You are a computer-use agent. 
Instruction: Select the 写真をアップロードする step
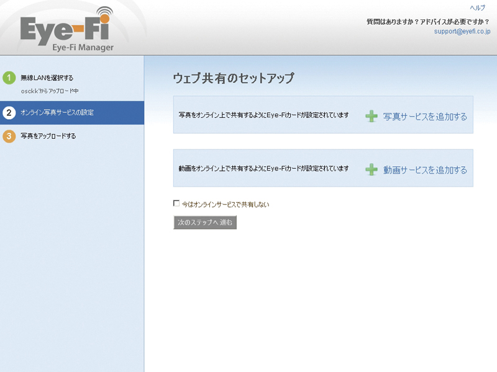(x=50, y=135)
